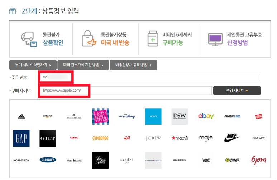
Task: Focus the 구매 사이트 URL field
Action: pos(126,91)
